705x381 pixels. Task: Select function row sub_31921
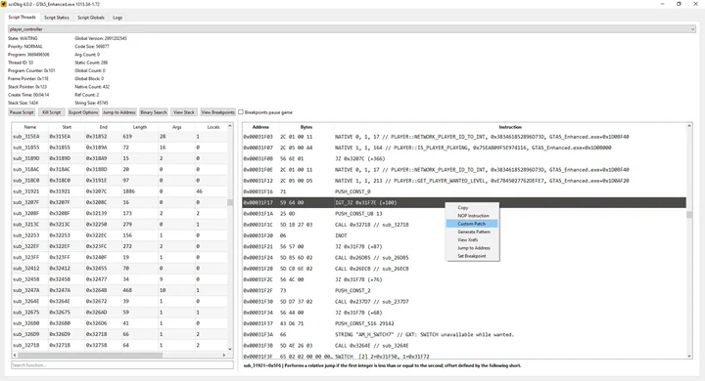coord(119,191)
